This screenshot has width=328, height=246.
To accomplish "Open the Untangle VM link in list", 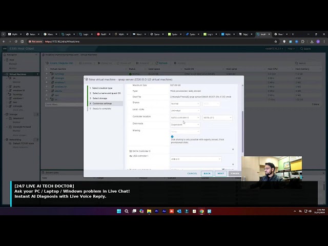I will (x=59, y=78).
